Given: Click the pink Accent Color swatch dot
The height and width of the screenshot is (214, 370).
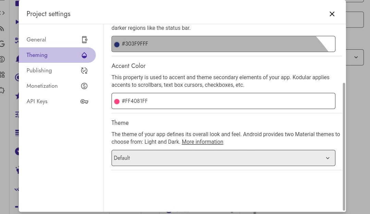Looking at the screenshot, I should [117, 102].
